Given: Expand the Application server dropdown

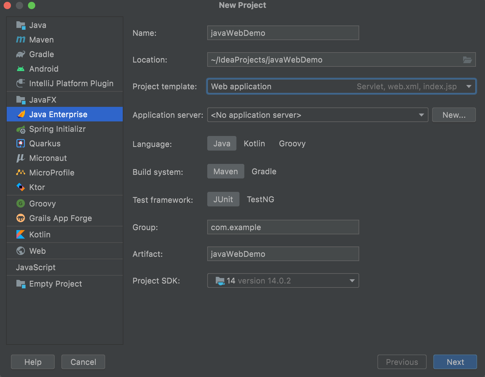Looking at the screenshot, I should click(318, 115).
